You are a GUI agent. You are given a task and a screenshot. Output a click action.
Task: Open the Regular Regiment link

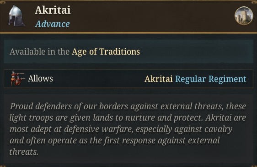click(211, 79)
